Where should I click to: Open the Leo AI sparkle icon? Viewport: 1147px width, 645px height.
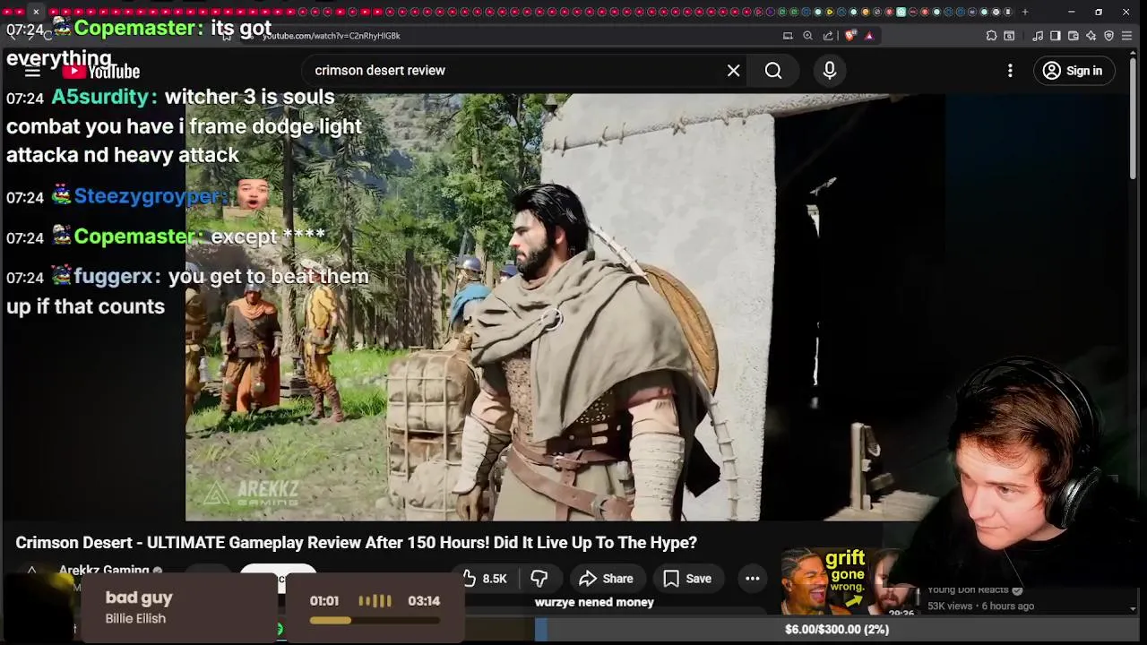tap(1091, 36)
